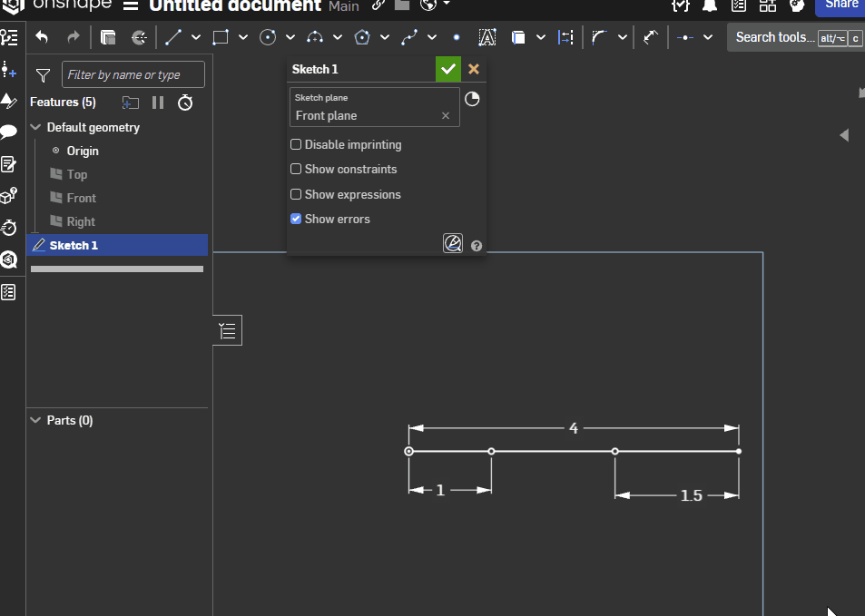This screenshot has height=616, width=865.
Task: Select the Circle sketch tool
Action: click(x=268, y=37)
